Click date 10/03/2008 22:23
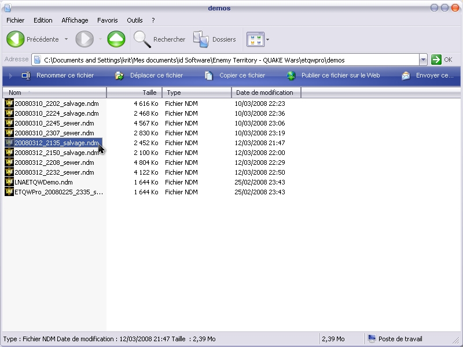This screenshot has height=347, width=463. [x=260, y=104]
